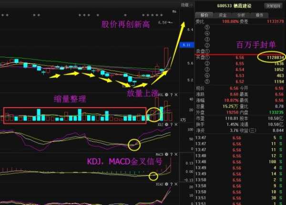Open KDJ indicator settings gear
Image resolution: width=286 pixels, height=205 pixels.
coord(166,124)
